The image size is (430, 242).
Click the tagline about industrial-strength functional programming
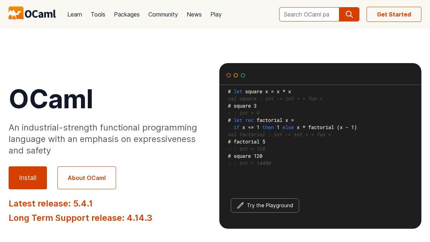tap(103, 139)
